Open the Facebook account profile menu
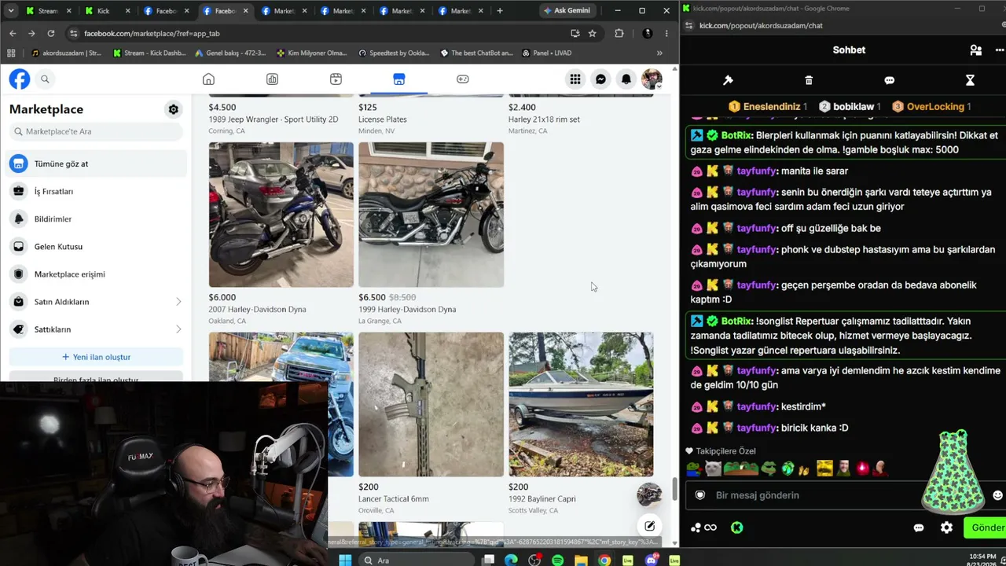 coord(652,79)
